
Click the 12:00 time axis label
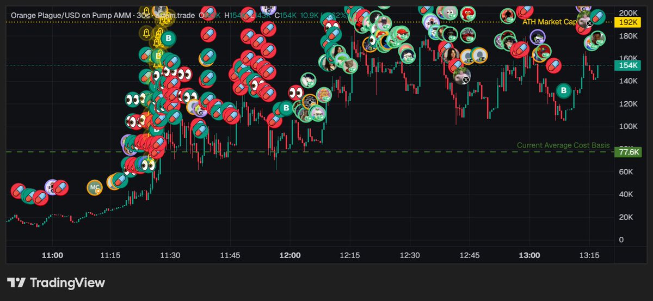290,255
